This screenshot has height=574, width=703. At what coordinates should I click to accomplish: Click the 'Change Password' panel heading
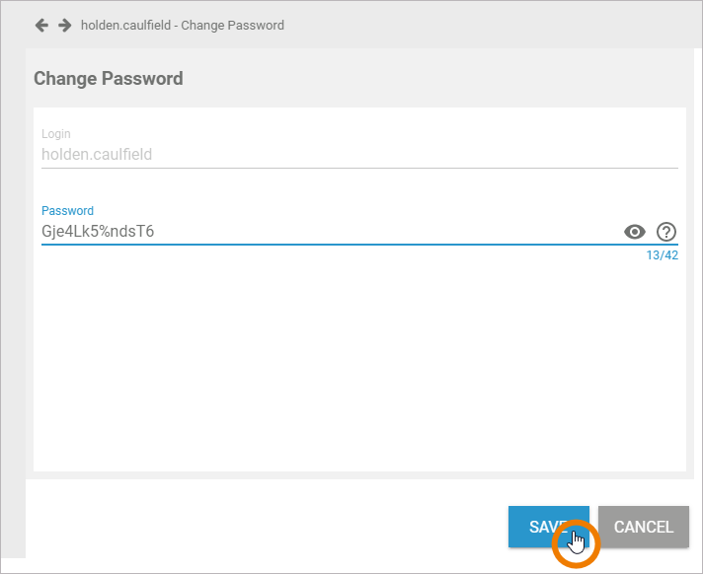point(109,79)
